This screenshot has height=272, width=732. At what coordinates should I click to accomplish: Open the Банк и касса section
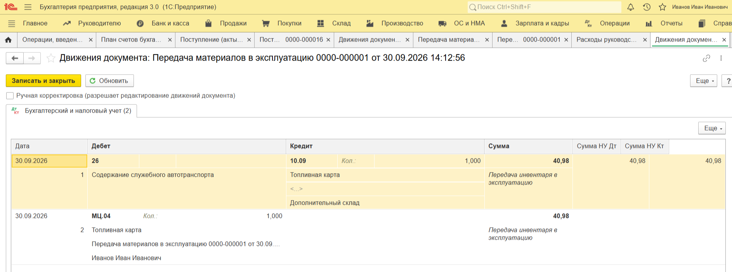pyautogui.click(x=163, y=23)
